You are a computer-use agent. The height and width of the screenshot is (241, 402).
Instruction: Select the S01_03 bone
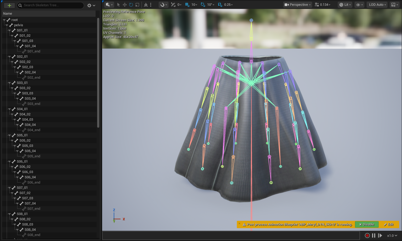(28, 41)
